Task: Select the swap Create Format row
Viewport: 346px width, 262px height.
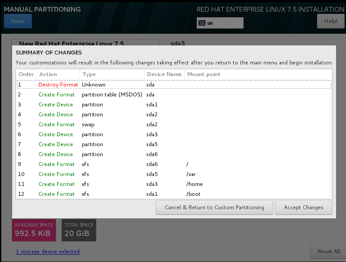Action: 174,125
